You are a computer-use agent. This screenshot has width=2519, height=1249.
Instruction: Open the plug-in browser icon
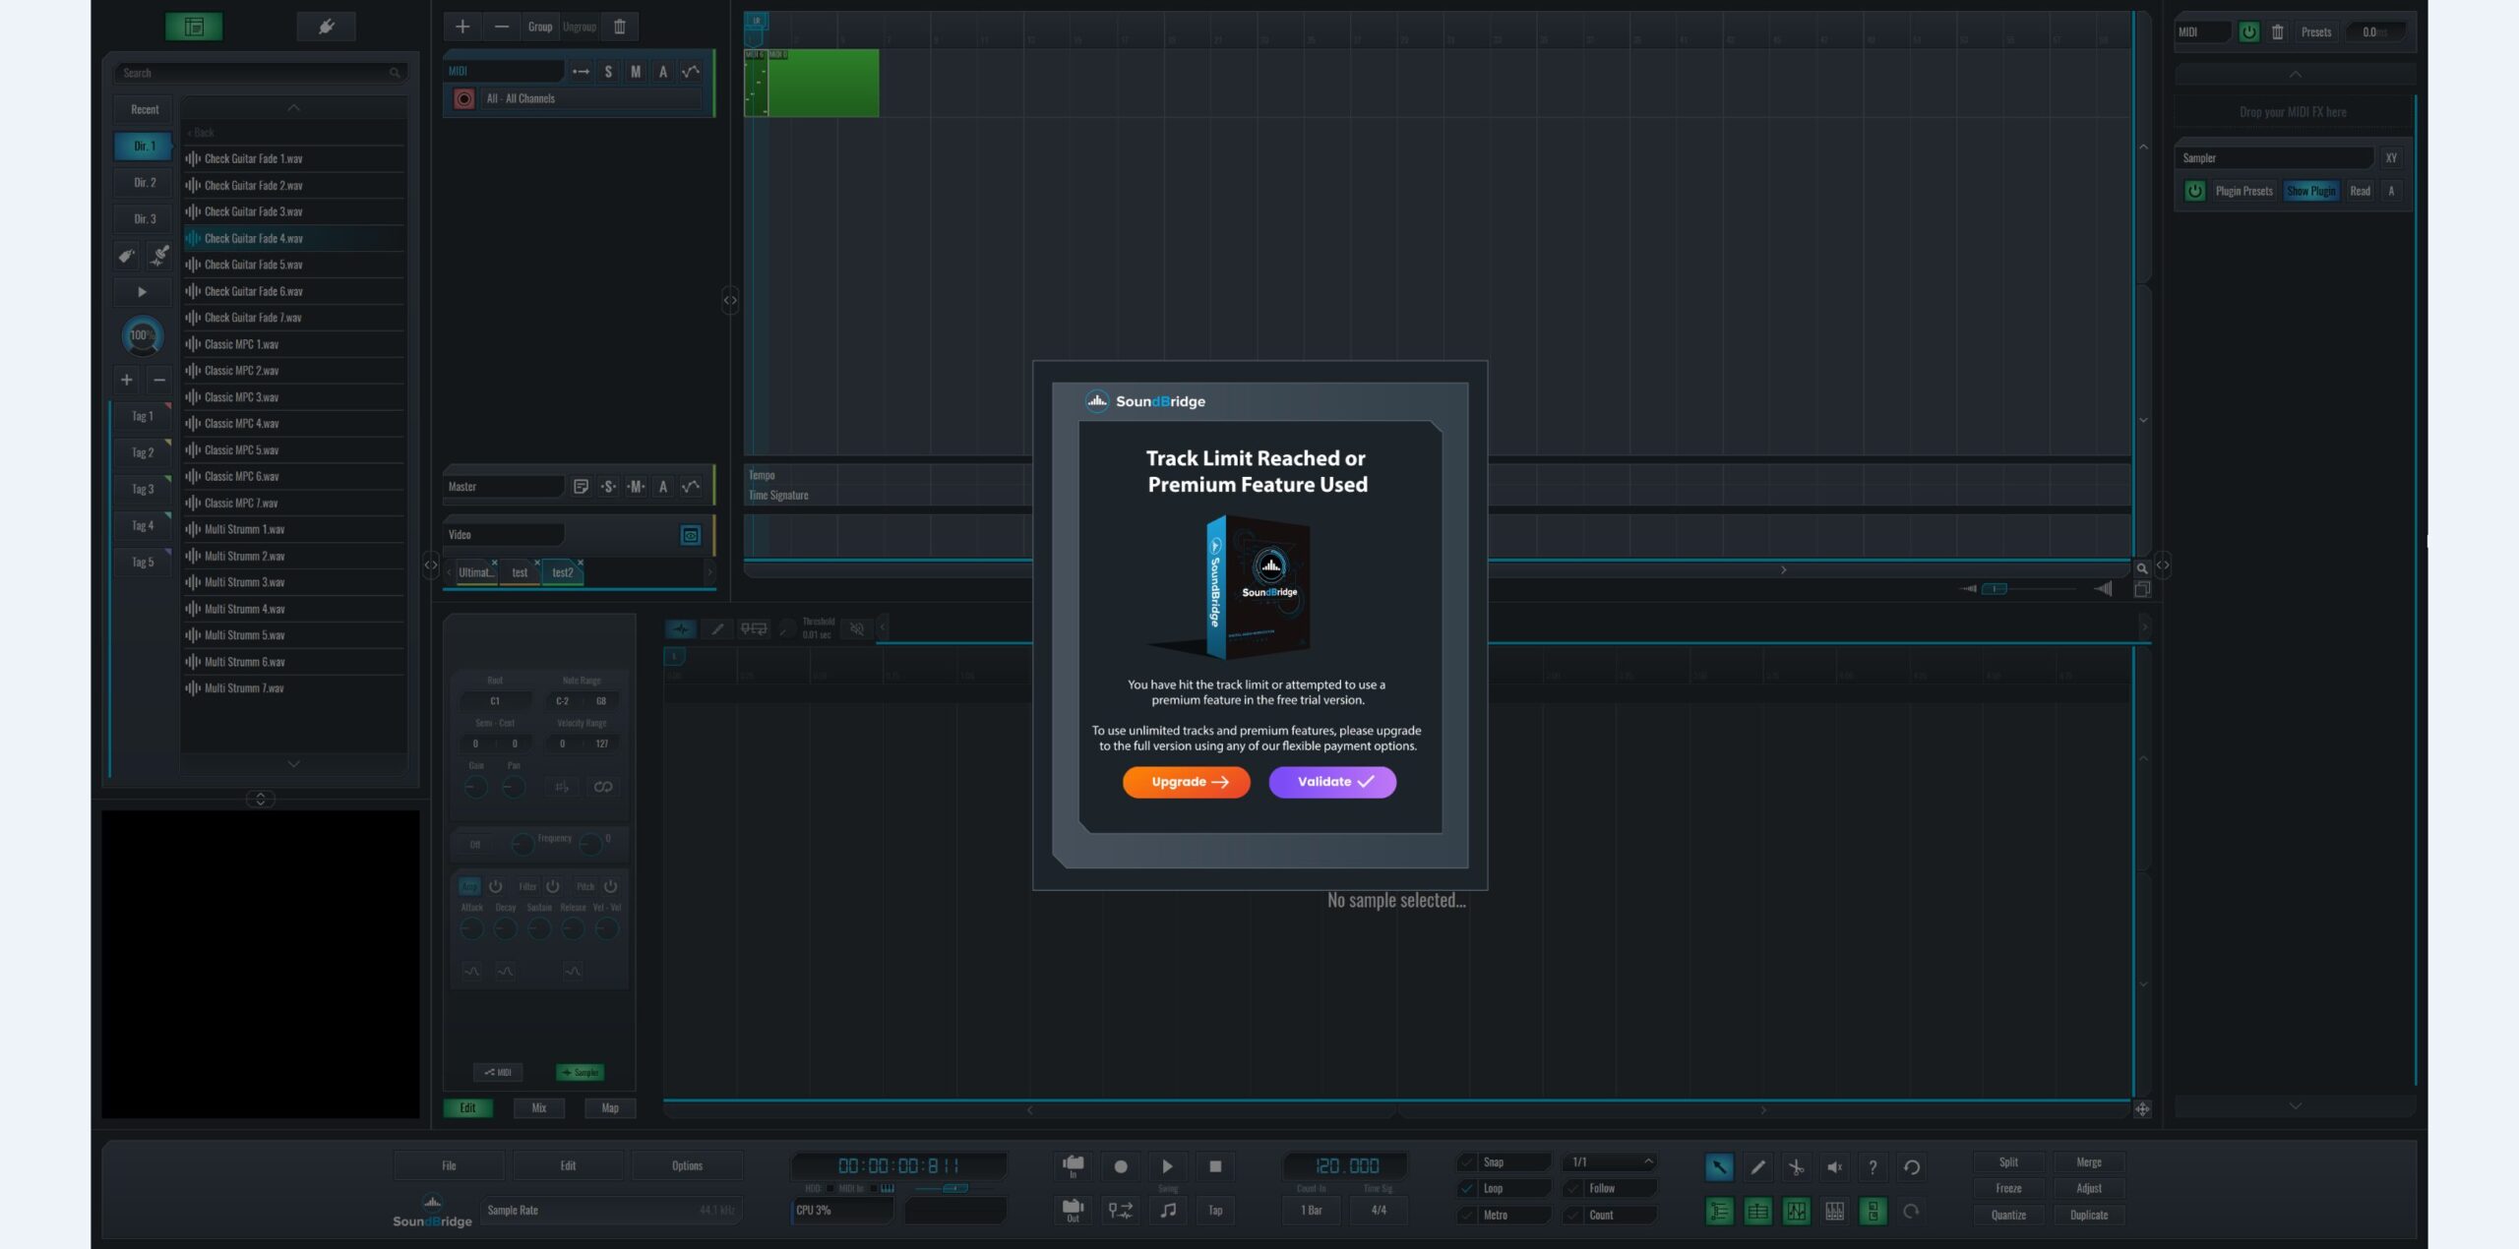click(x=326, y=27)
